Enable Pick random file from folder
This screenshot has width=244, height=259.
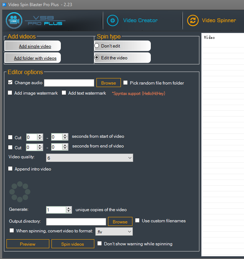[x=125, y=83]
